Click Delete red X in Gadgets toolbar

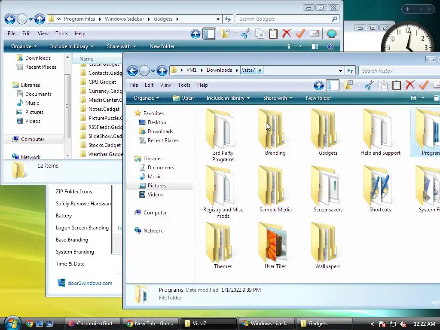287,34
